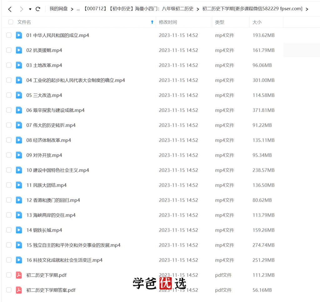Open file 10 建设中国特色社会主义.mp4
320x302 pixels.
click(x=57, y=170)
